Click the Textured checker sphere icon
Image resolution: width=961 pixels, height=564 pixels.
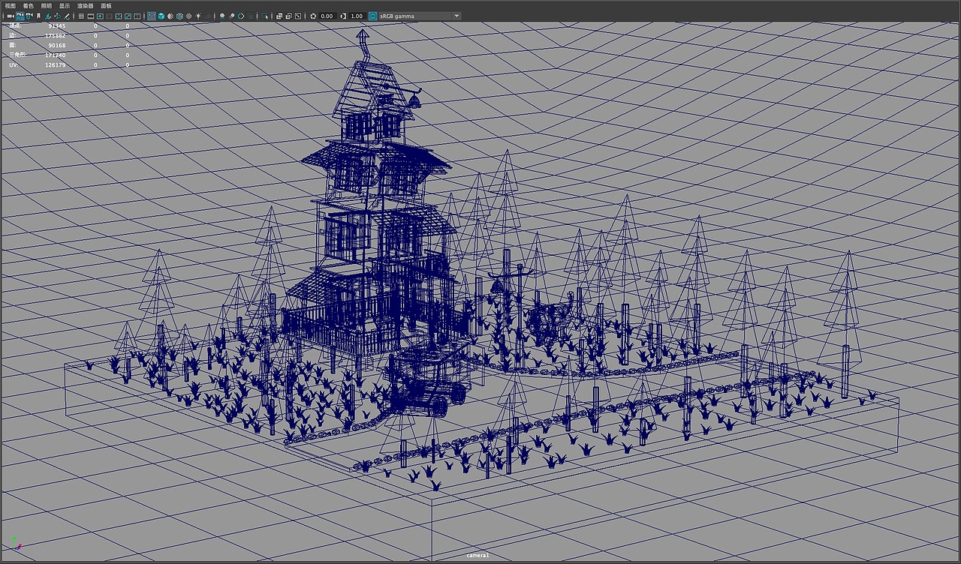(188, 16)
